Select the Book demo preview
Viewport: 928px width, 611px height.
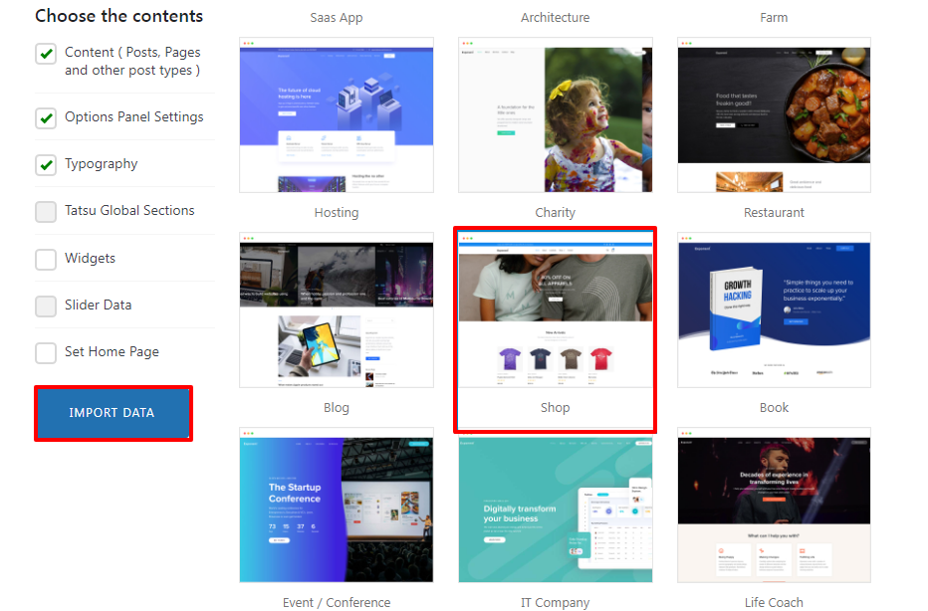coord(774,310)
